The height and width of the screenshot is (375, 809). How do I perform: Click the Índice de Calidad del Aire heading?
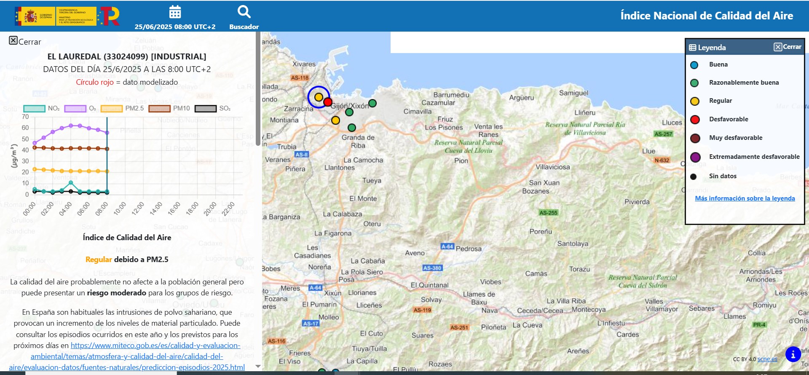127,238
